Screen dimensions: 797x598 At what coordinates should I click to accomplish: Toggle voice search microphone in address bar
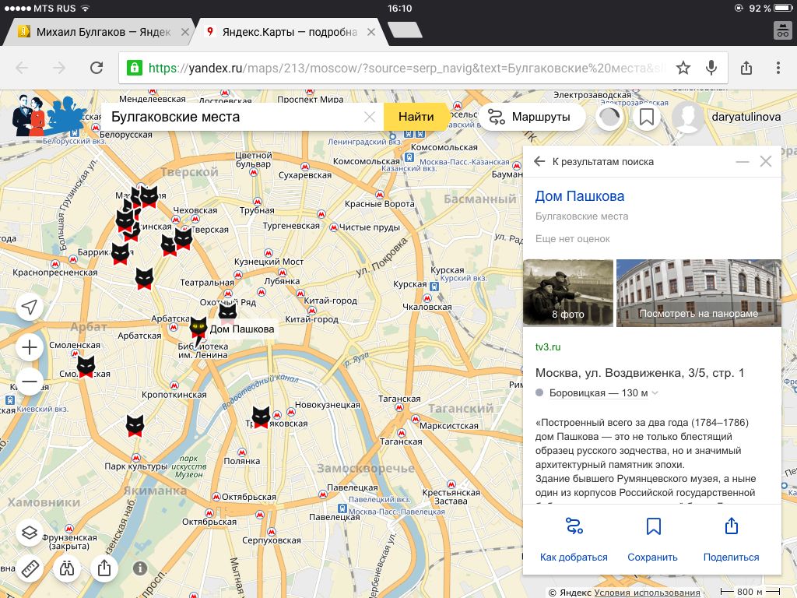711,69
